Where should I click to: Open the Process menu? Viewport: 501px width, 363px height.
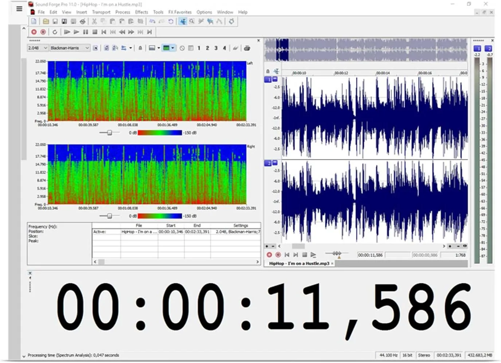pyautogui.click(x=123, y=12)
